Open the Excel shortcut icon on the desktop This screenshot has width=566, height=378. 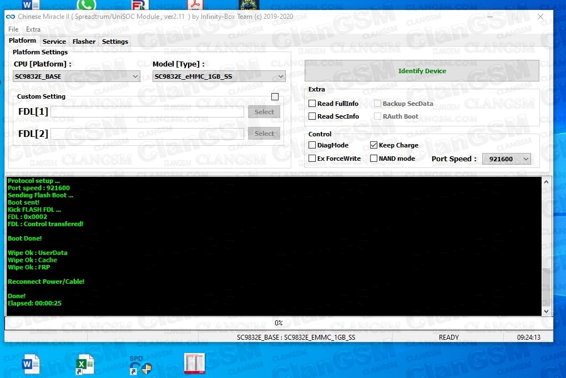click(85, 365)
